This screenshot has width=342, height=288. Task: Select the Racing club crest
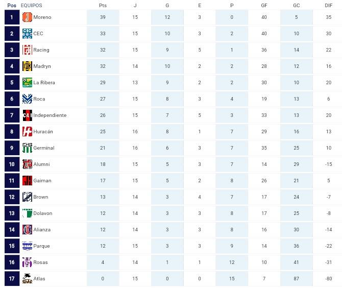click(27, 50)
